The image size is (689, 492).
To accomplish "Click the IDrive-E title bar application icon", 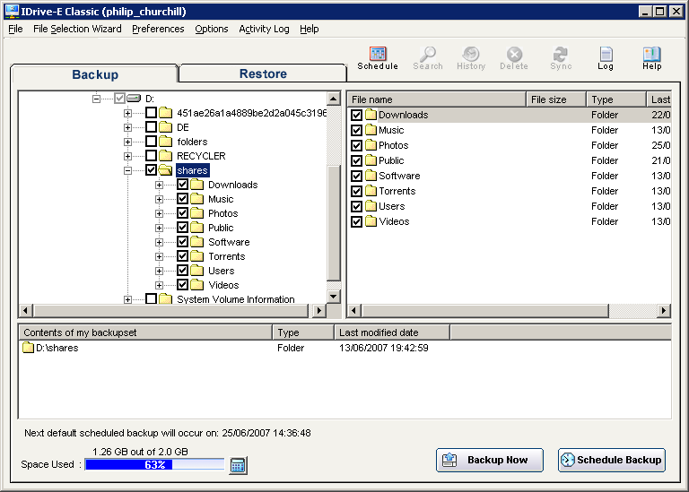I will pos(12,12).
